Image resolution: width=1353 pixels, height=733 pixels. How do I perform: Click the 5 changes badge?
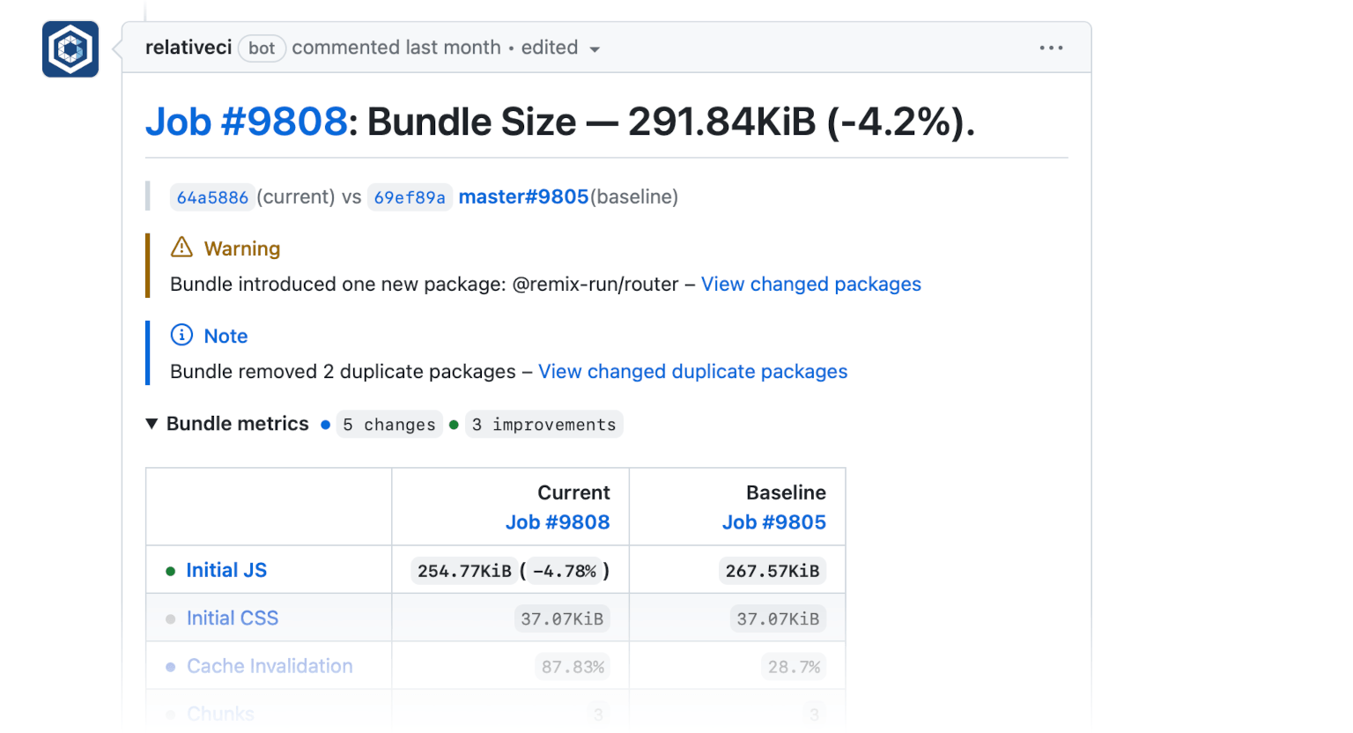click(x=389, y=424)
